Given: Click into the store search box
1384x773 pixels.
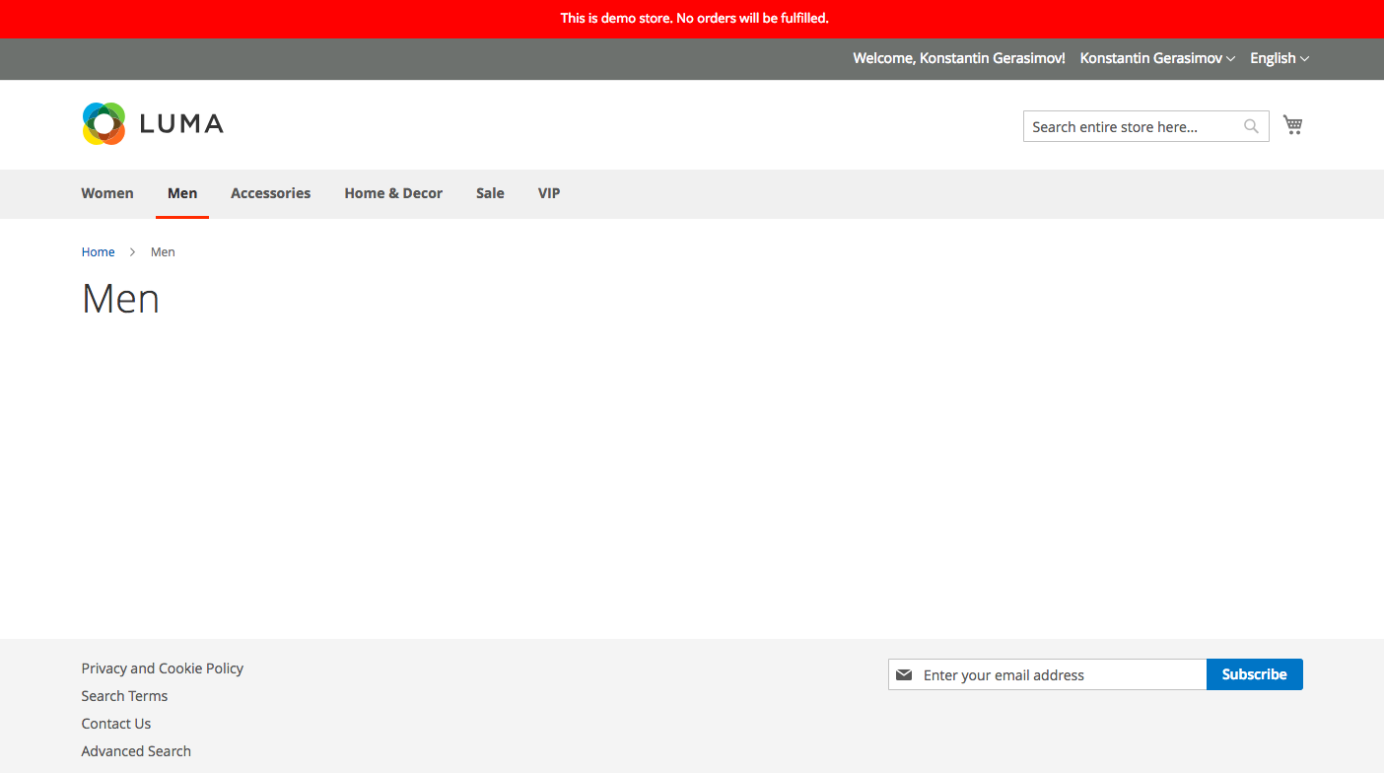Looking at the screenshot, I should pos(1132,127).
